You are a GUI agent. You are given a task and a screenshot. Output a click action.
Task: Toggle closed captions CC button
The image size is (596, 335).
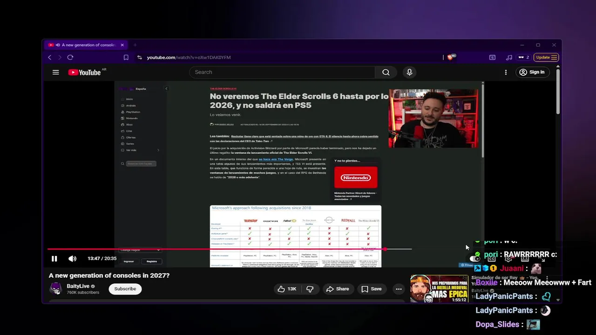(x=492, y=259)
